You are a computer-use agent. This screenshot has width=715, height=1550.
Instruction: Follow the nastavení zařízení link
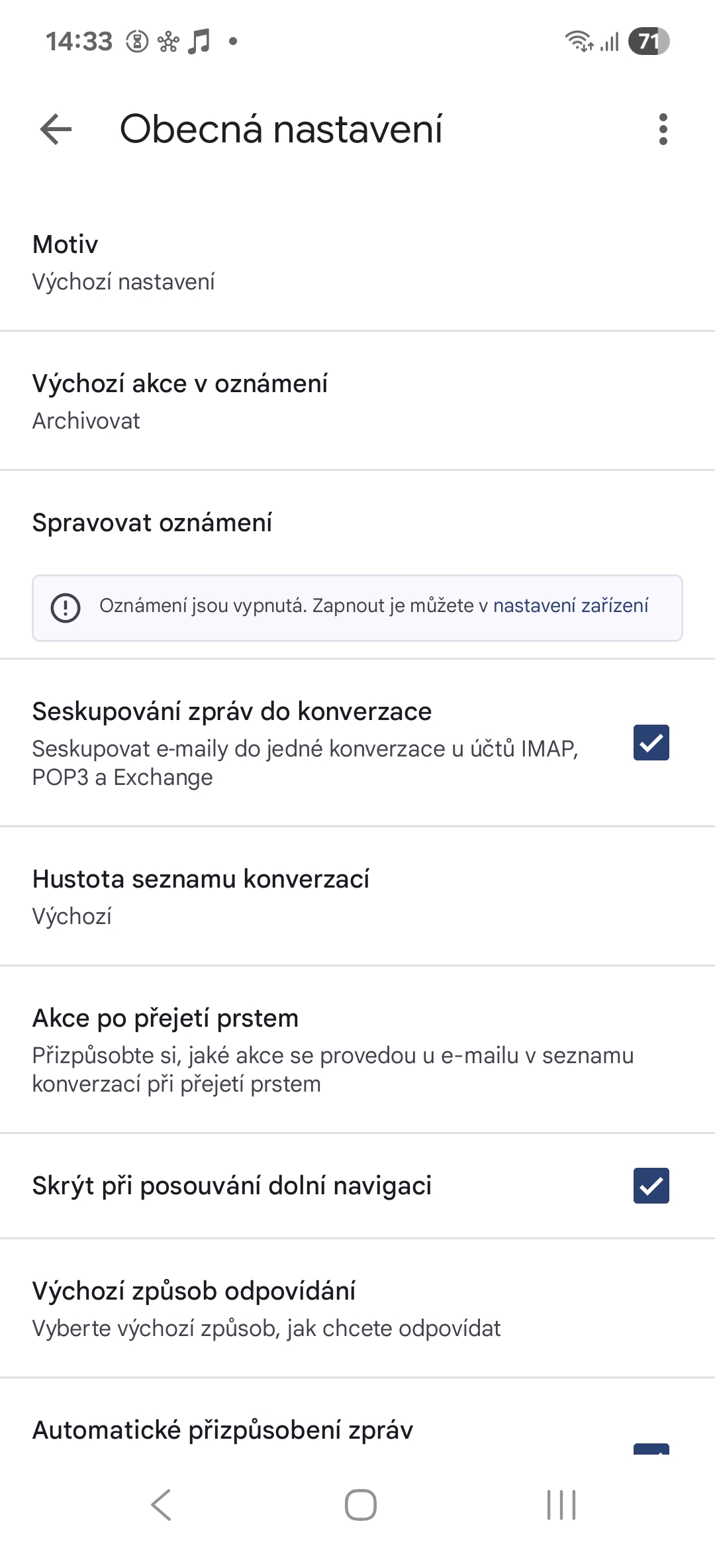[x=571, y=606]
